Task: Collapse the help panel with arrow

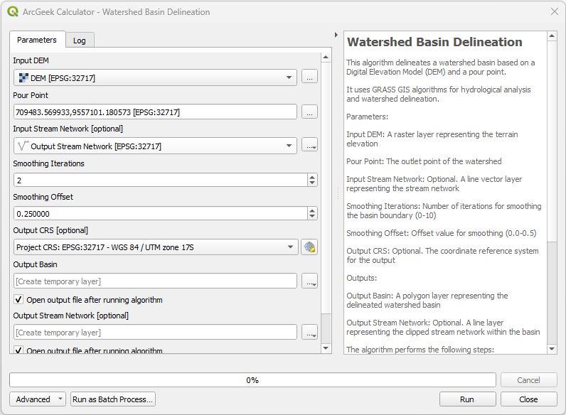Action: click(336, 35)
